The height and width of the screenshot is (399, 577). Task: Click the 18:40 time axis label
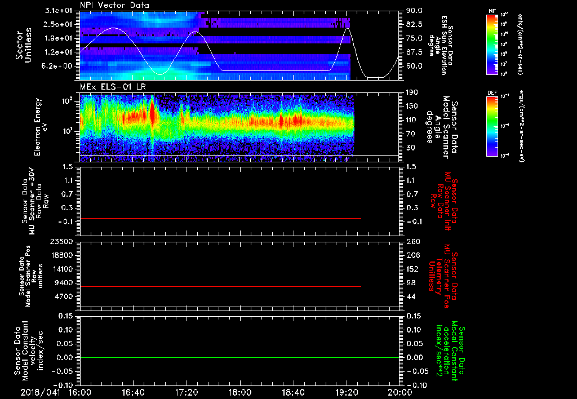click(x=293, y=392)
